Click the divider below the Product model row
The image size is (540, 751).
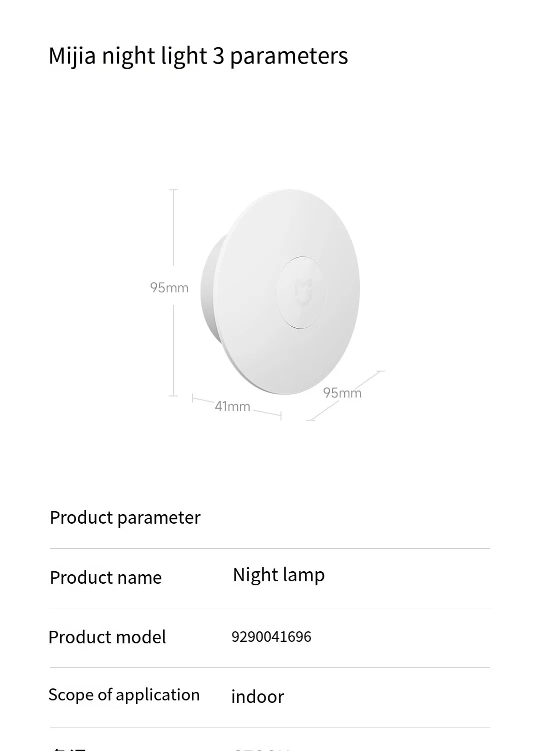point(270,667)
